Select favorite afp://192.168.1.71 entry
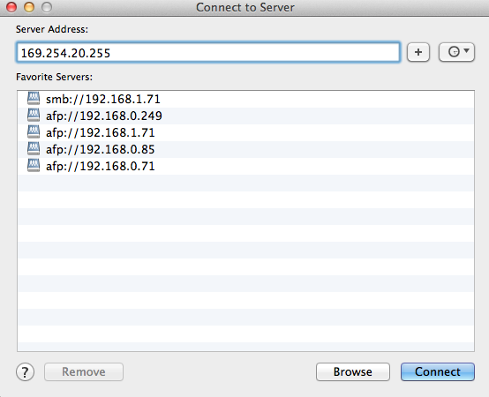The height and width of the screenshot is (397, 489). point(245,132)
